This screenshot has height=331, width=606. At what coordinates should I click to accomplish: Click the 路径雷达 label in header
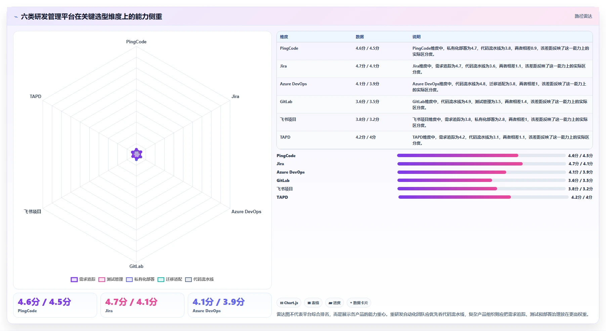(x=583, y=16)
